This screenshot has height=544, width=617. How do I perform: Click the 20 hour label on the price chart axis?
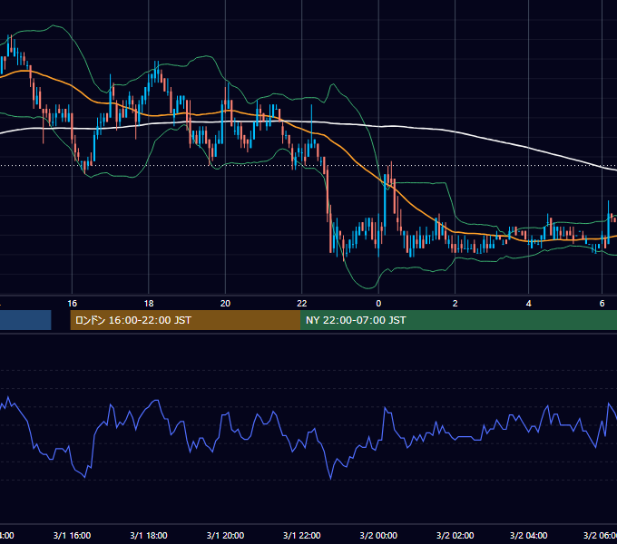pos(225,304)
